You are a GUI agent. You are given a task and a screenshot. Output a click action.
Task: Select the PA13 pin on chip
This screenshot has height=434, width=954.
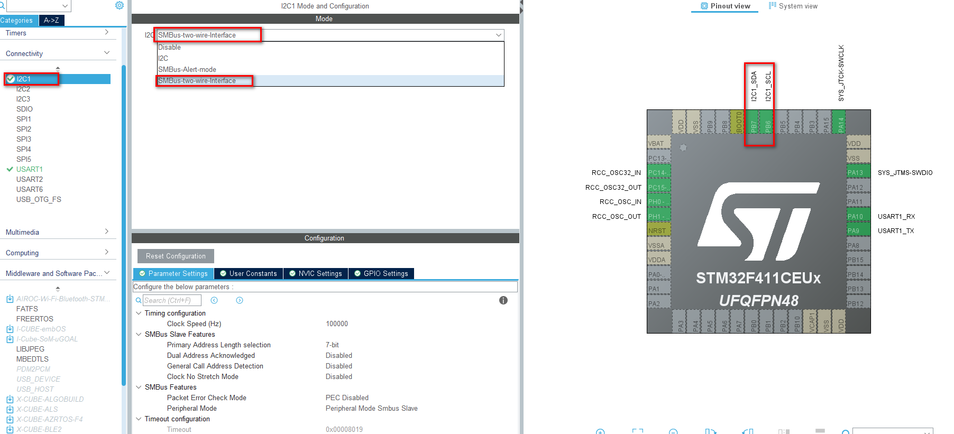point(858,172)
